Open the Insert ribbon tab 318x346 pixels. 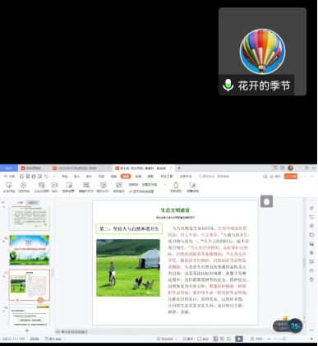click(x=77, y=177)
